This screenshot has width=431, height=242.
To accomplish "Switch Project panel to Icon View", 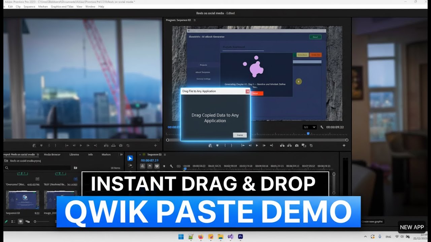I will click(21, 221).
